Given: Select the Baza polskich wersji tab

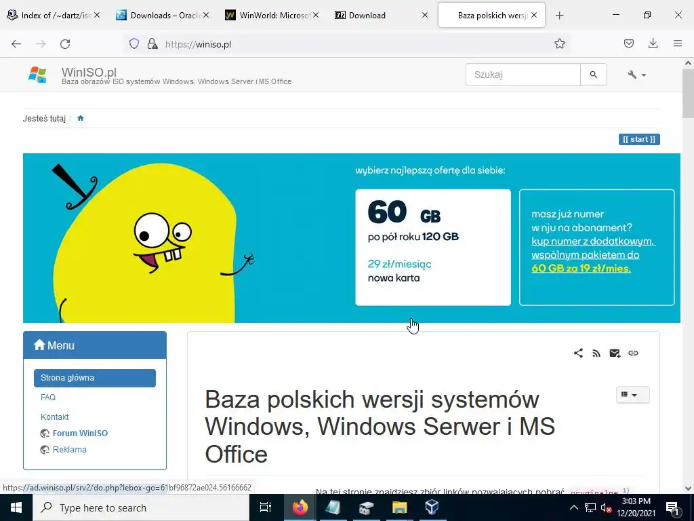Looking at the screenshot, I should [x=491, y=15].
